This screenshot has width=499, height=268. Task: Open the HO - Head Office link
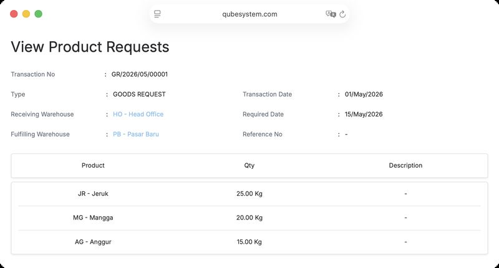pyautogui.click(x=138, y=114)
